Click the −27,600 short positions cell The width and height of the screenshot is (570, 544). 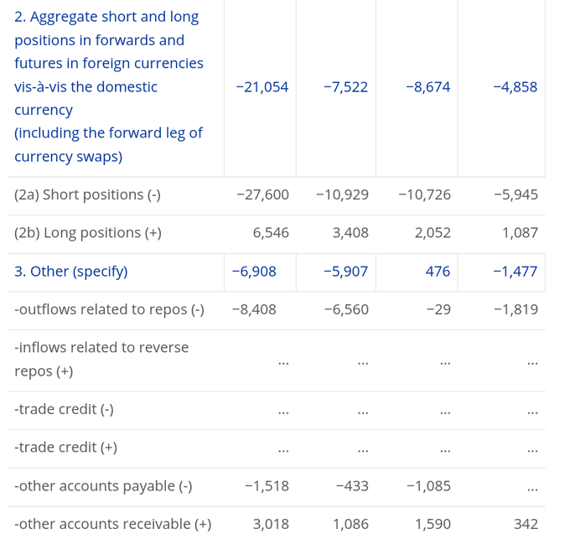pos(263,194)
